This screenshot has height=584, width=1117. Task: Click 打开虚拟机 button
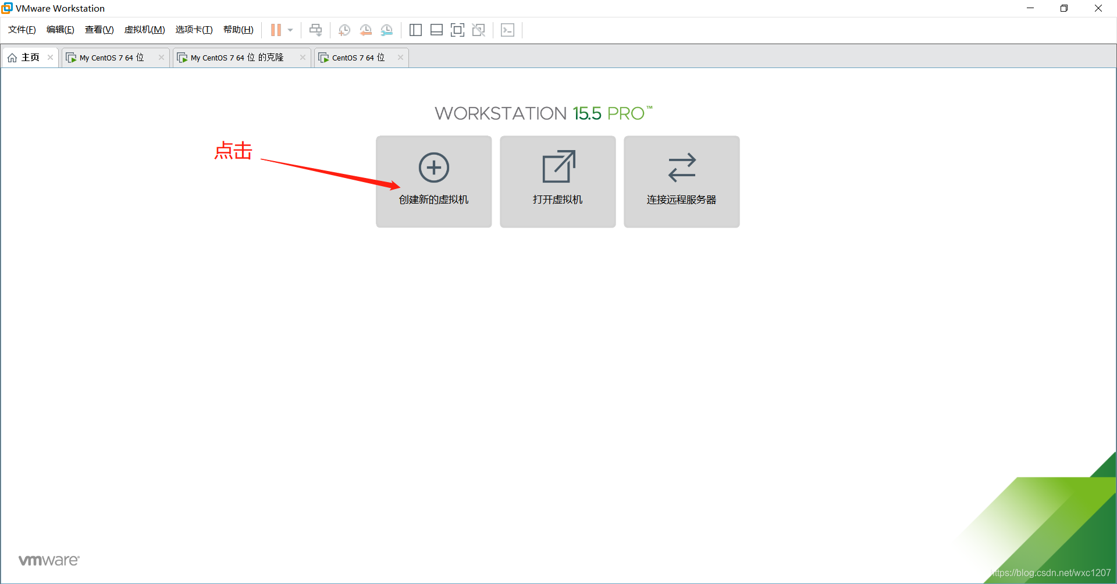coord(558,181)
